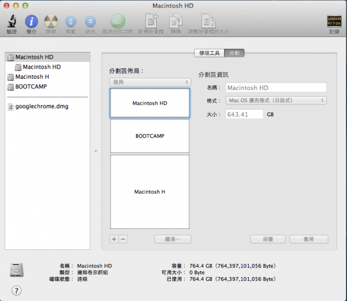Select the top-level Macintosh HD disk in sidebar

[x=47, y=57]
